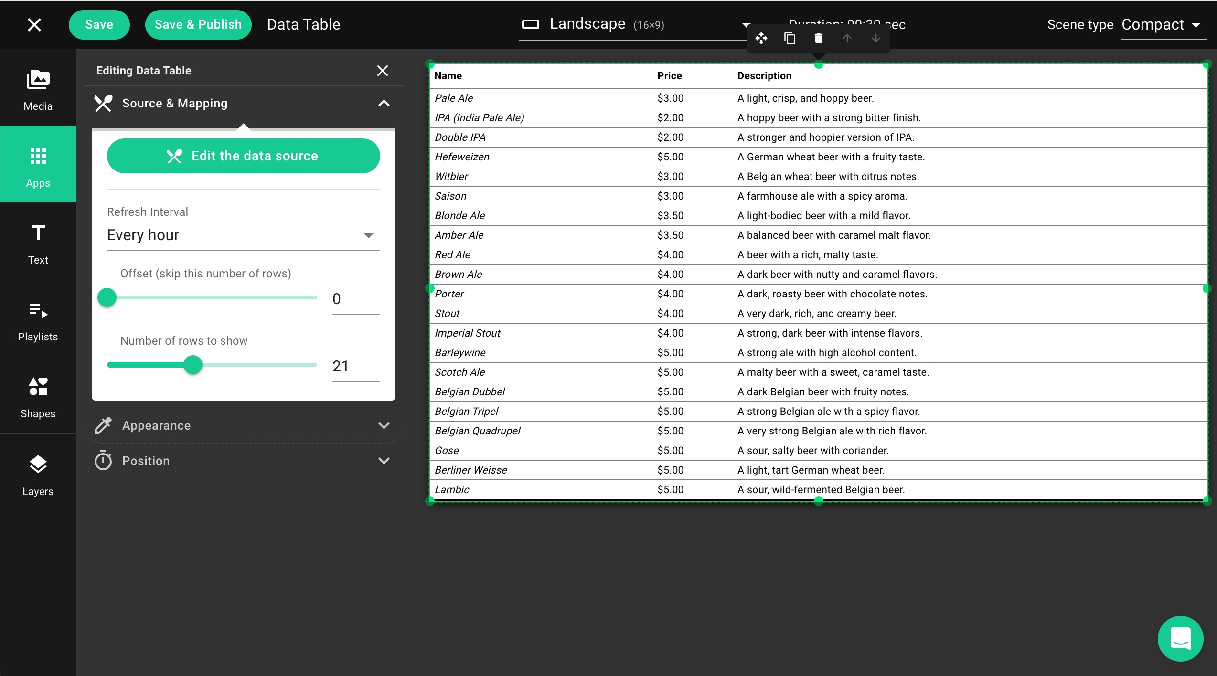Open the Text tool panel
The height and width of the screenshot is (676, 1217).
38,244
